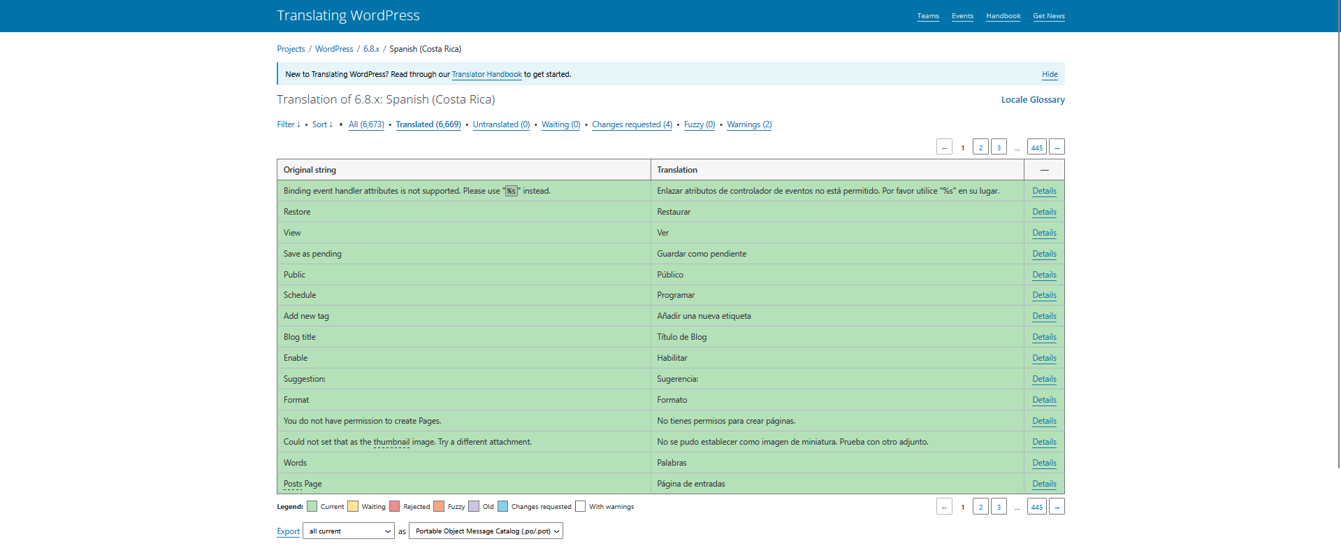The width and height of the screenshot is (1341, 553).
Task: Hide the new translator notice
Action: pyautogui.click(x=1050, y=74)
